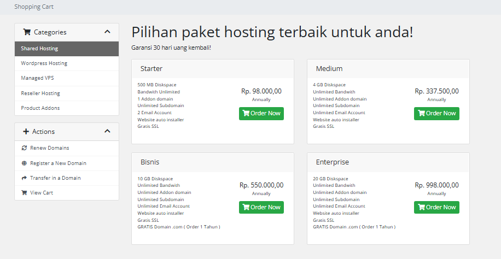The width and height of the screenshot is (501, 259).
Task: Click the Renew Domains refresh icon
Action: 24,148
